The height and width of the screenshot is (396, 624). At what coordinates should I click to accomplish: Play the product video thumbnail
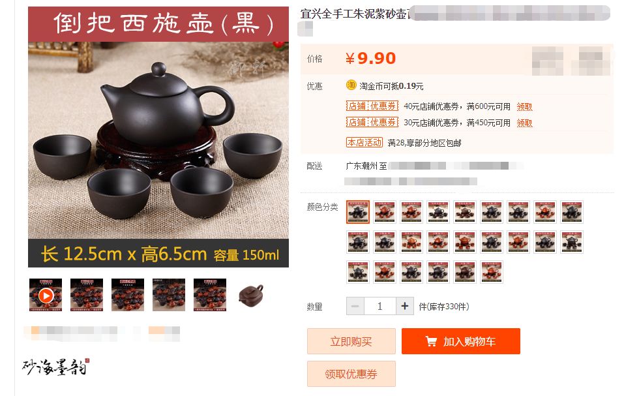(x=46, y=295)
